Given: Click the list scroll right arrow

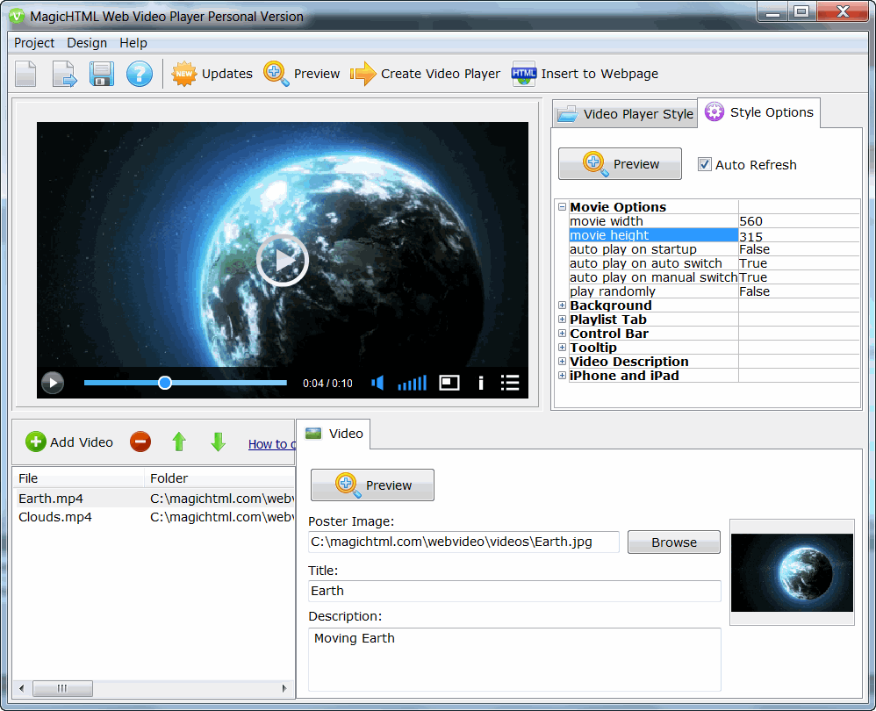Looking at the screenshot, I should (x=284, y=688).
